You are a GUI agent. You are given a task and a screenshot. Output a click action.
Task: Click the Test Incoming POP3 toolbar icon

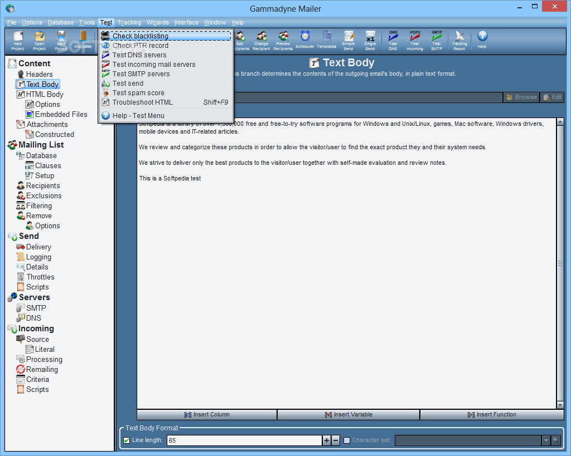pyautogui.click(x=415, y=40)
